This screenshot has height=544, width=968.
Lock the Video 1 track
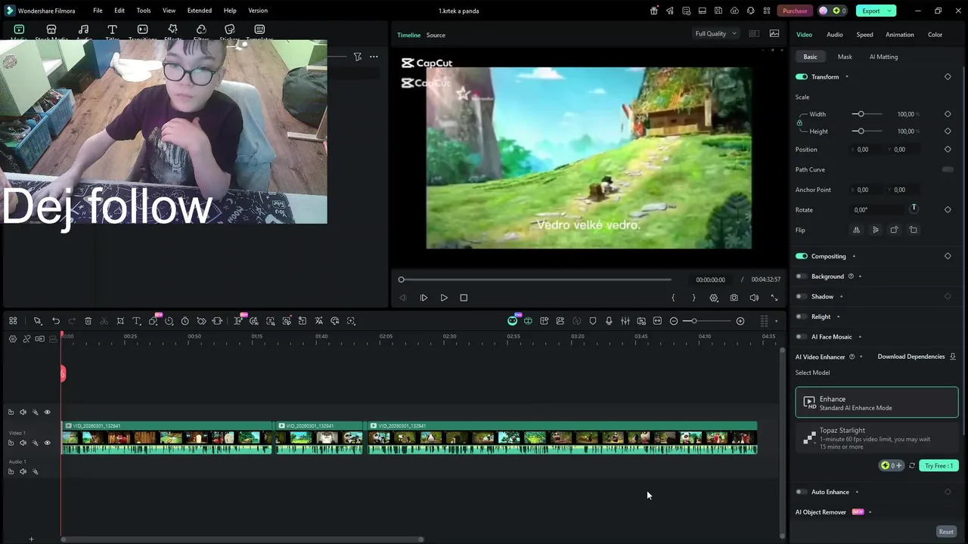[x=11, y=443]
